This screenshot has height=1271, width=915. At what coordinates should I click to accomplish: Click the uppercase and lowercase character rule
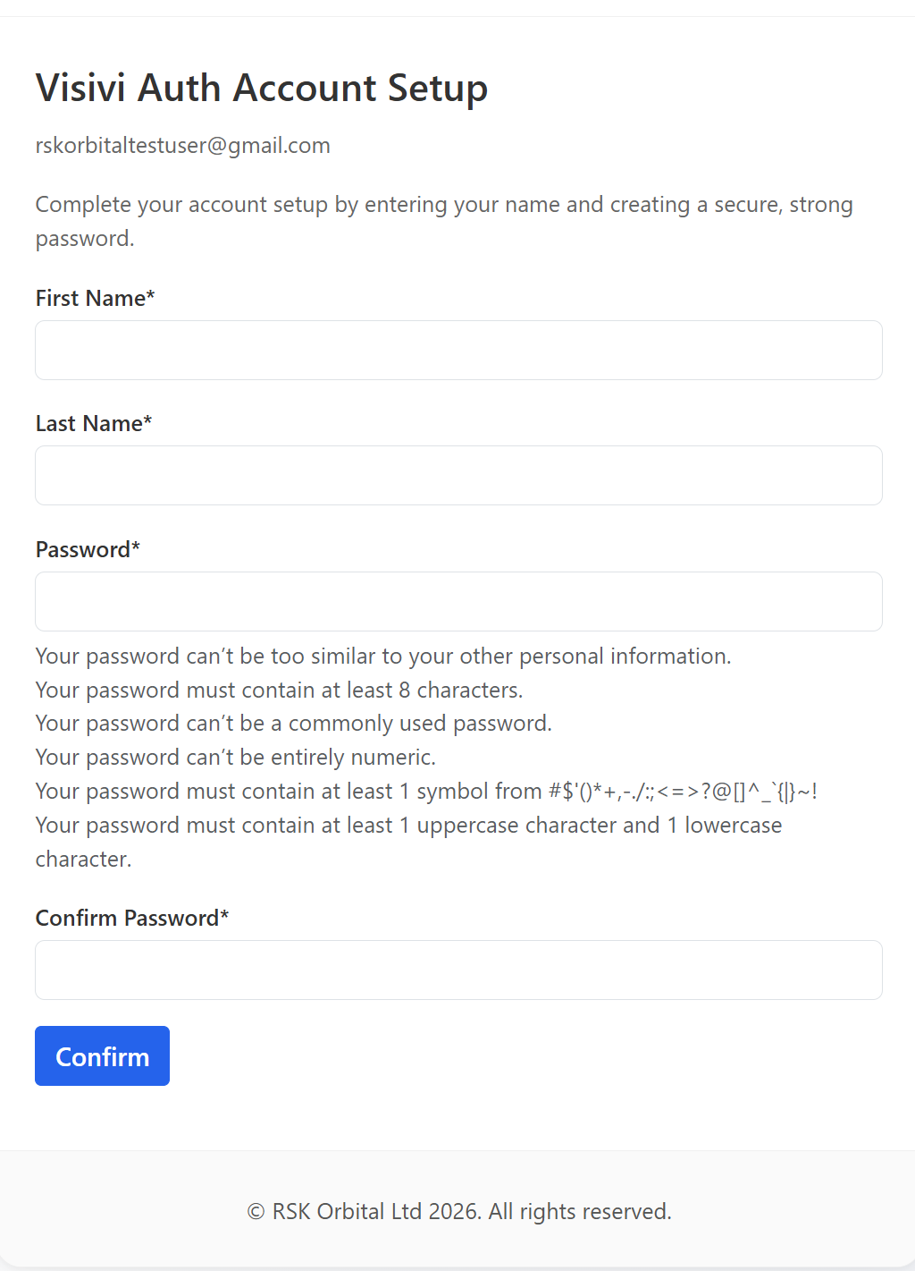coord(408,842)
